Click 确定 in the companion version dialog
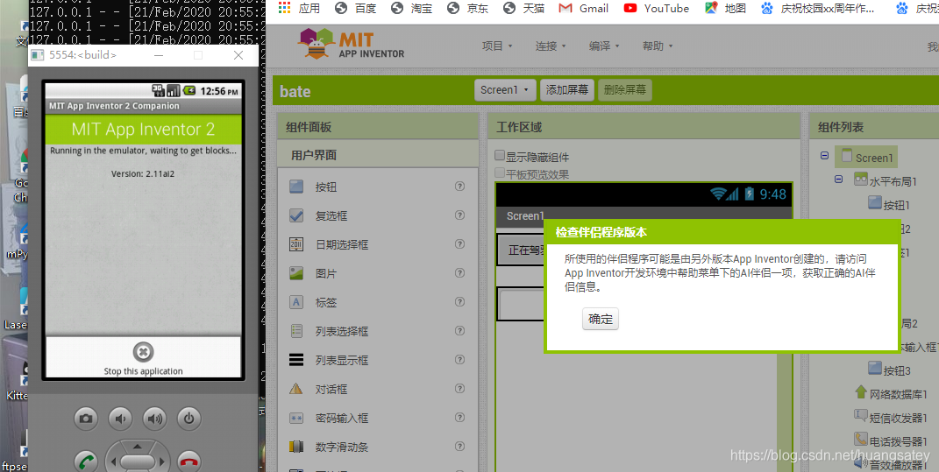Viewport: 939px width, 472px height. [600, 319]
